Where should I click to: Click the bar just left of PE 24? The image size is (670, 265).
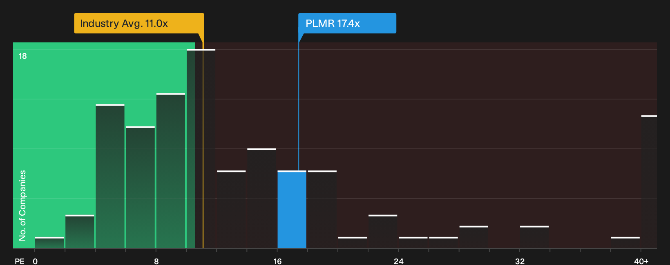[x=383, y=231]
